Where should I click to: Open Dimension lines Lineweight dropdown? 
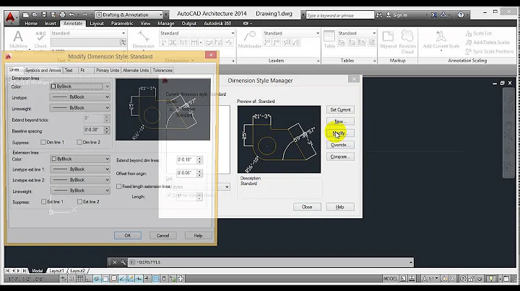click(x=80, y=108)
